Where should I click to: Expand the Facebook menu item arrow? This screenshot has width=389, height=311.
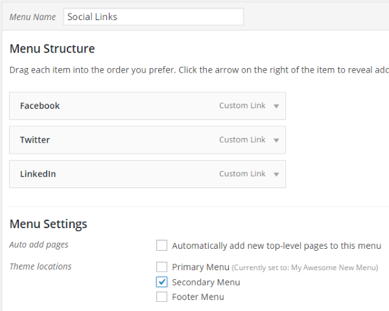pos(276,106)
